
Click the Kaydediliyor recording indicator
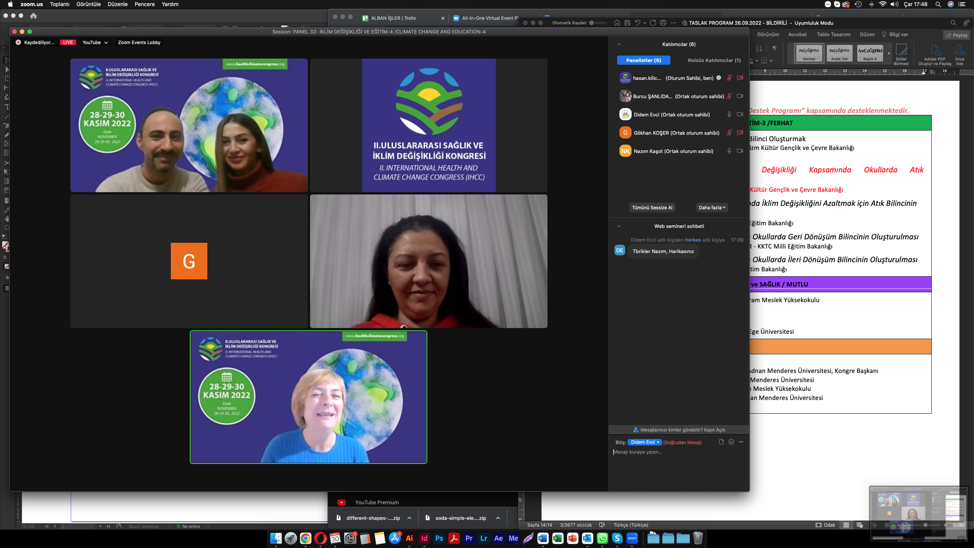35,43
